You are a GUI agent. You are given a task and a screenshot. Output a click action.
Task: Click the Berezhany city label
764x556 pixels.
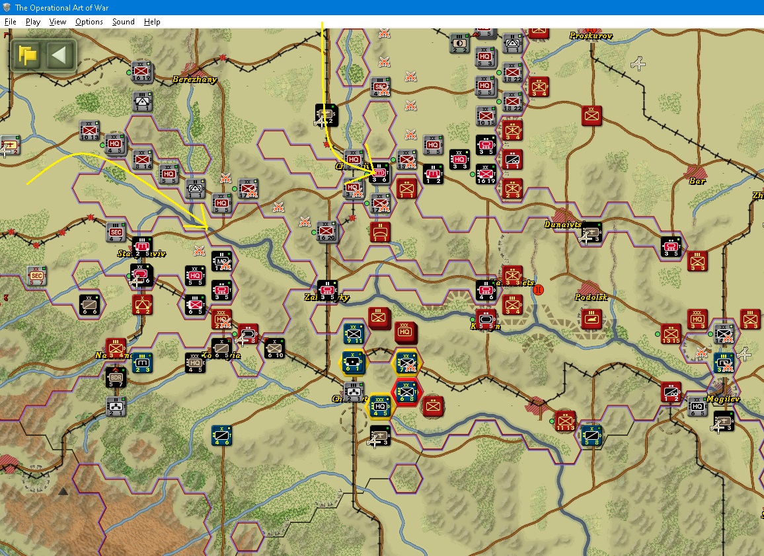[195, 79]
